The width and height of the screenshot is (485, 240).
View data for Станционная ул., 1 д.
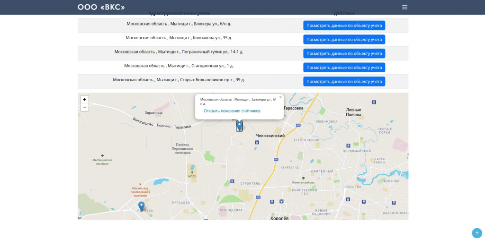(x=344, y=68)
